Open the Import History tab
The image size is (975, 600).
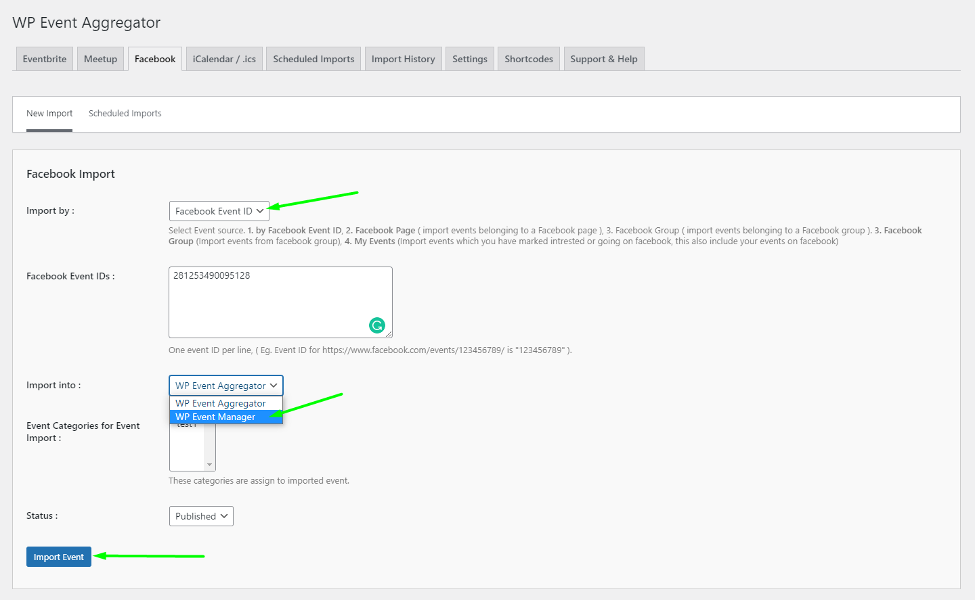(x=403, y=59)
